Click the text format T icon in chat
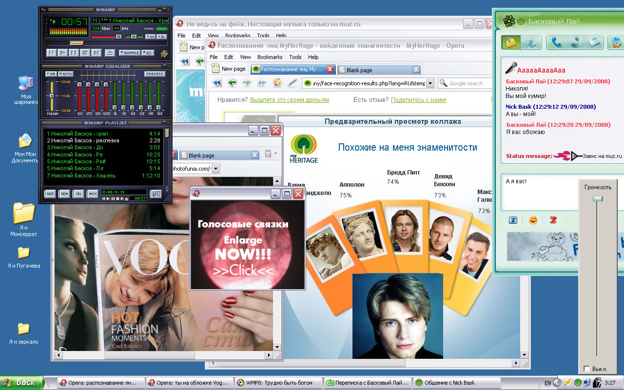Screen dimensions: 624x390 point(513,220)
